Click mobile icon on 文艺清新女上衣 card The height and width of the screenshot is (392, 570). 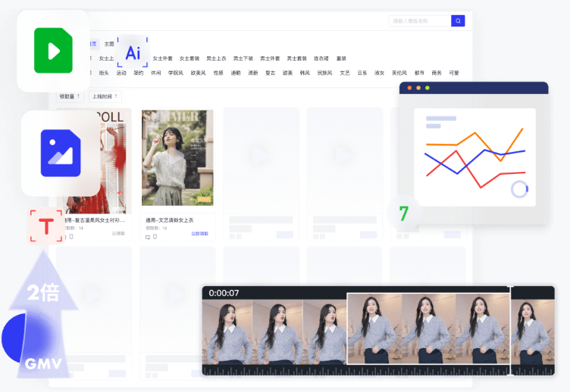[155, 237]
